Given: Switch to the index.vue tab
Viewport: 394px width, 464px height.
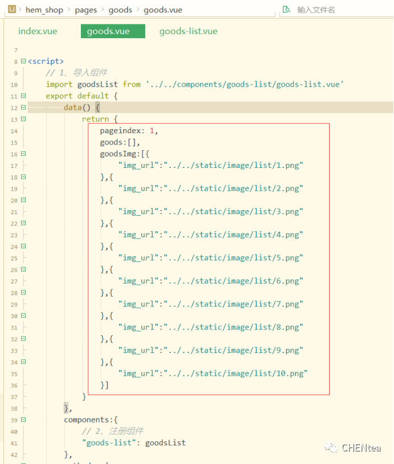Looking at the screenshot, I should click(38, 31).
